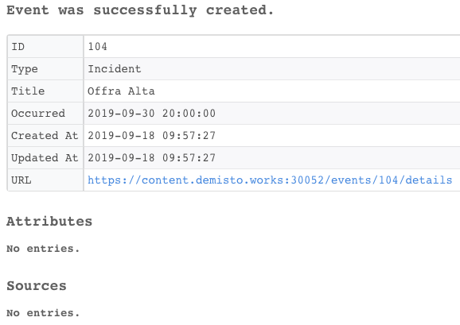Viewport: 460px width, 325px height.
Task: Click the URL label cell
Action: click(45, 180)
